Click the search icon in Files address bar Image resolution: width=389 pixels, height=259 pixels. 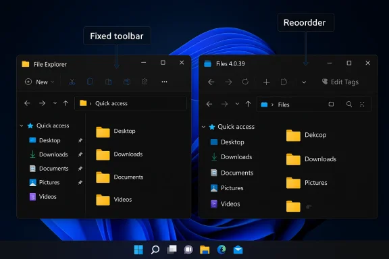coord(349,104)
